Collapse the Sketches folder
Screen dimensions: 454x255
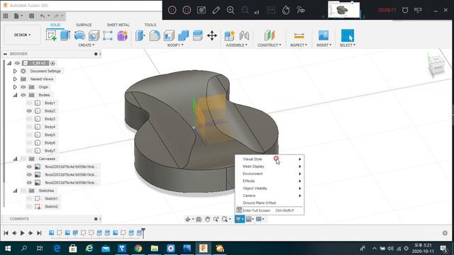point(15,191)
